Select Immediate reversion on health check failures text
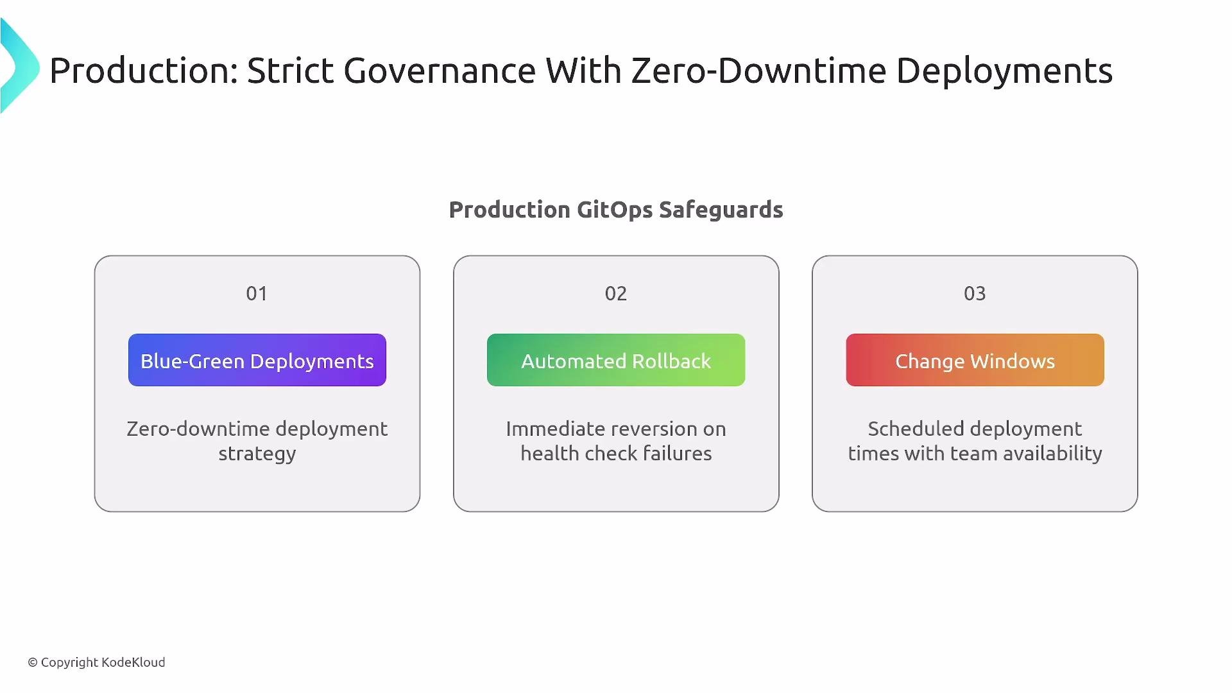The image size is (1232, 693). coord(616,441)
